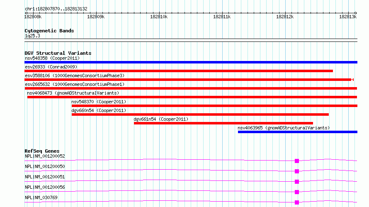The height and width of the screenshot is (207, 369).
Task: Click the nsv548358 (Cooper2011) label
Action: [x=52, y=58]
